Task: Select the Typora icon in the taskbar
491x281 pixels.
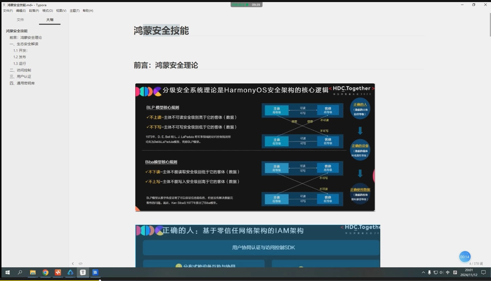Action: pos(83,273)
